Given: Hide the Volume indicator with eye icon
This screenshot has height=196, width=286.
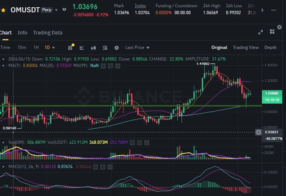Looking at the screenshot, I should (x=132, y=143).
